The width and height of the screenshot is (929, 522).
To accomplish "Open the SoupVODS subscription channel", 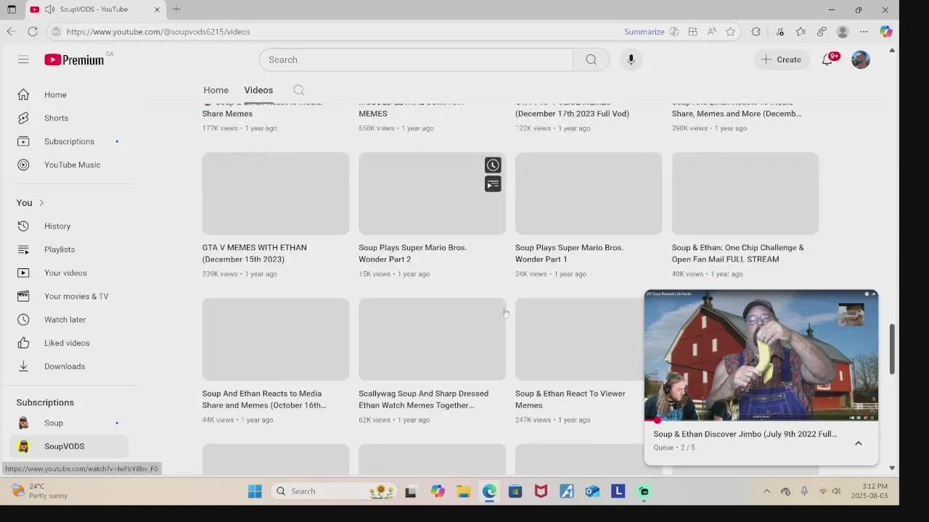I will pyautogui.click(x=69, y=446).
